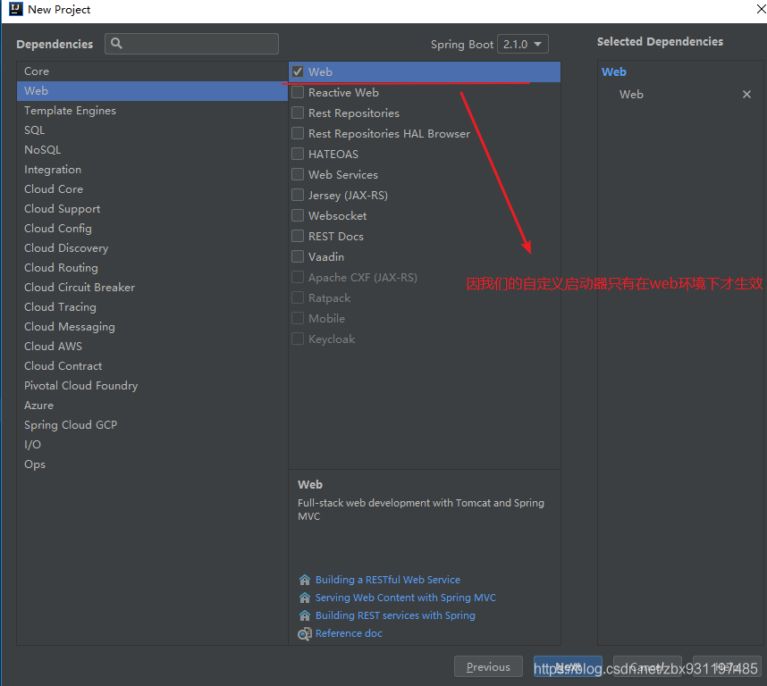Image resolution: width=767 pixels, height=686 pixels.
Task: Select the Pivotal Cloud Foundry category
Action: (152, 386)
